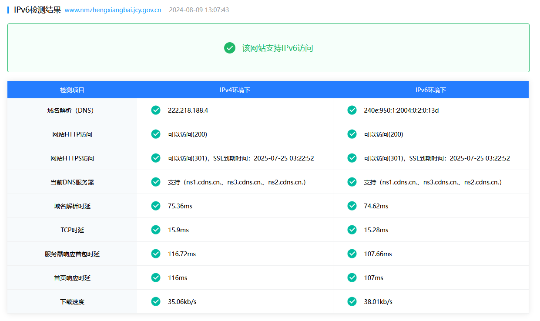The height and width of the screenshot is (321, 540).
Task: Click the IPv6 DNS server support check icon
Action: 352,182
